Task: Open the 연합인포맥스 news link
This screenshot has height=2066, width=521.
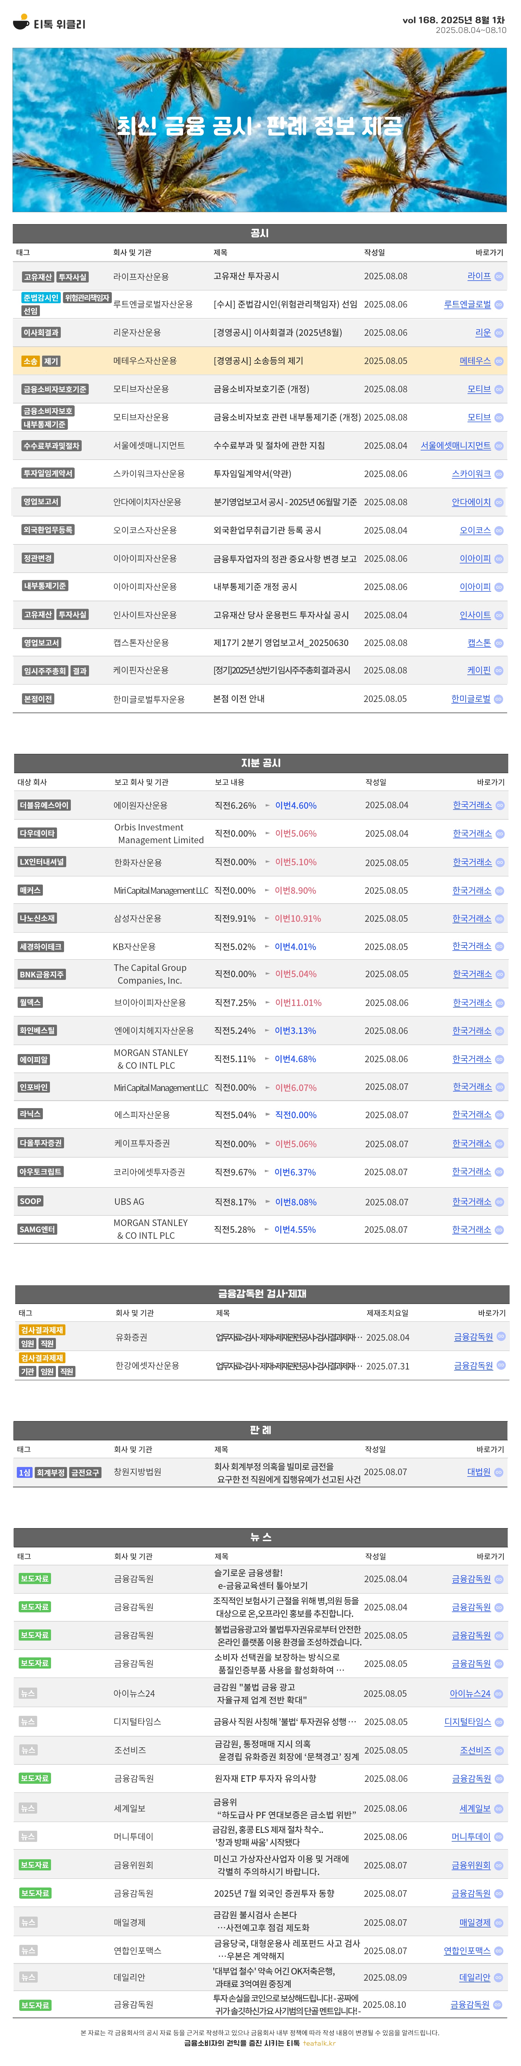Action: point(467,1951)
